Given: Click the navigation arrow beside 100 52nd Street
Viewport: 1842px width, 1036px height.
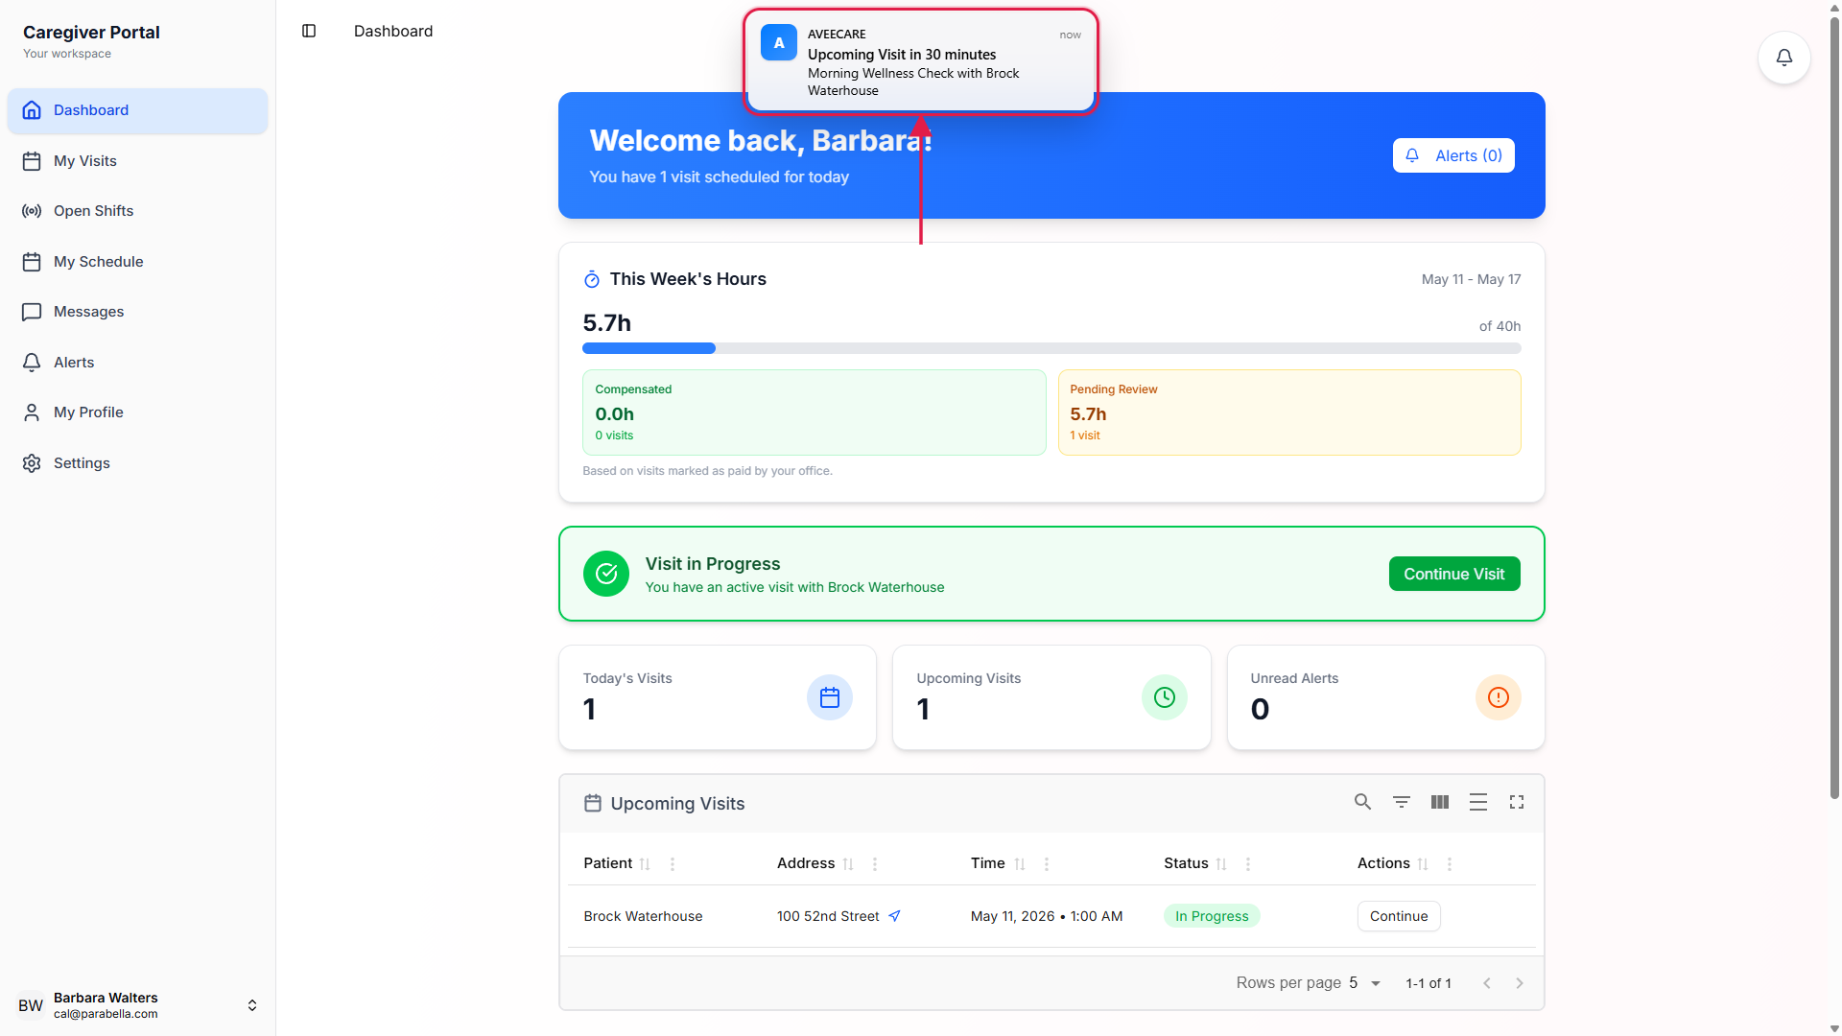Looking at the screenshot, I should point(894,916).
